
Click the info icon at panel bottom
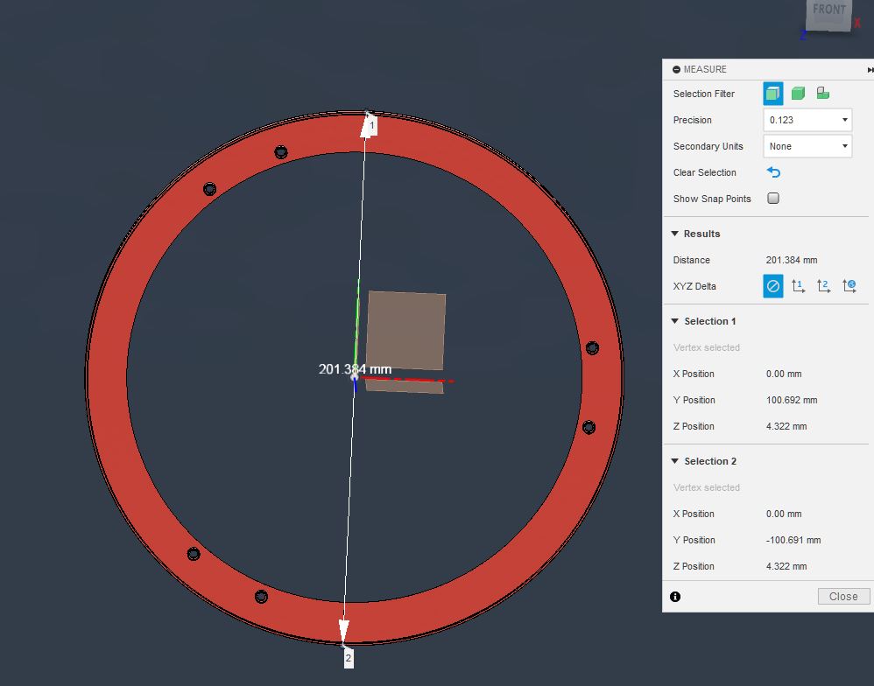pos(675,597)
